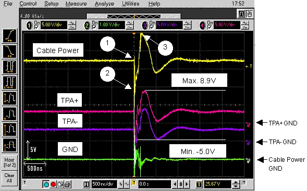Increase channel 3 waveform size with upper button
Viewport: 307px width, 191px height.
[187, 23]
